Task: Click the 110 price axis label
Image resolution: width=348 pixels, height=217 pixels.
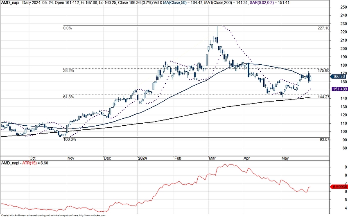Action: 344,123
